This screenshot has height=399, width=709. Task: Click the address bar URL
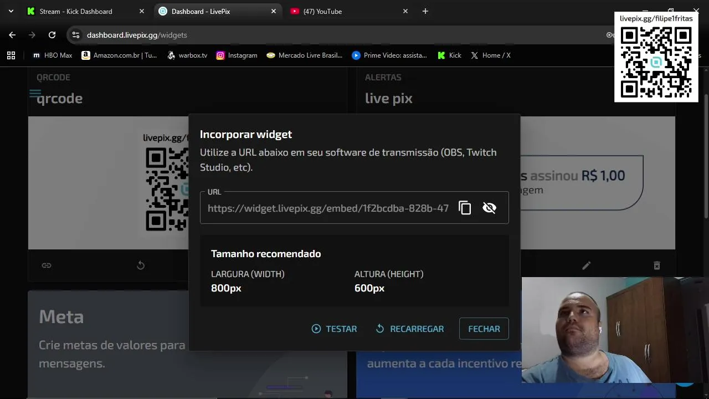pos(137,35)
